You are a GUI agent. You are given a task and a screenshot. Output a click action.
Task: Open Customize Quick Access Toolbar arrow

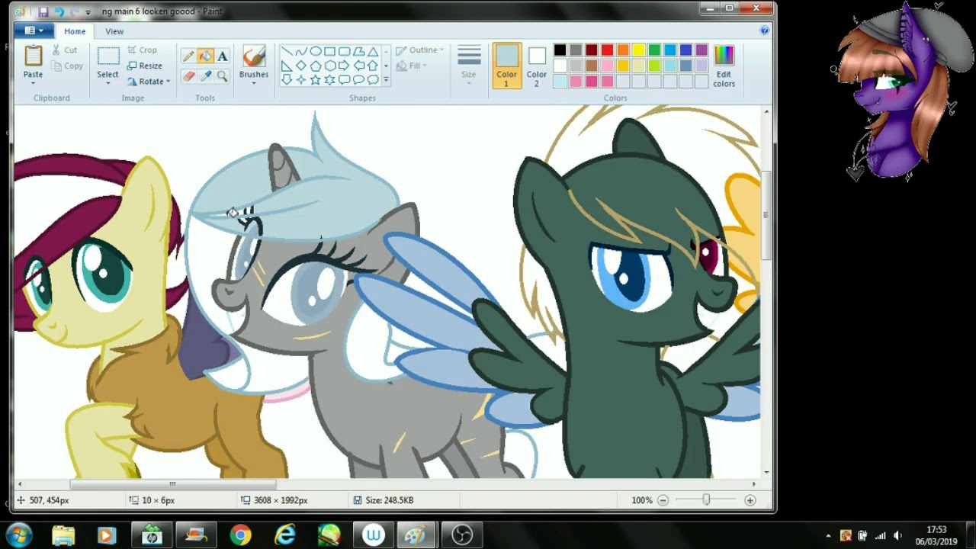88,12
